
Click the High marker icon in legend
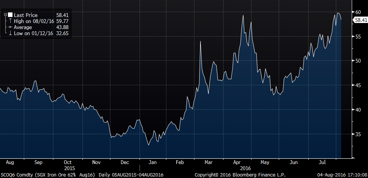[x=10, y=21]
